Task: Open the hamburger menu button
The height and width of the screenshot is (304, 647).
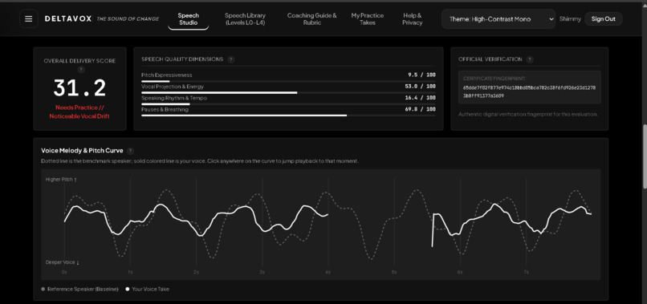Action: pos(28,19)
